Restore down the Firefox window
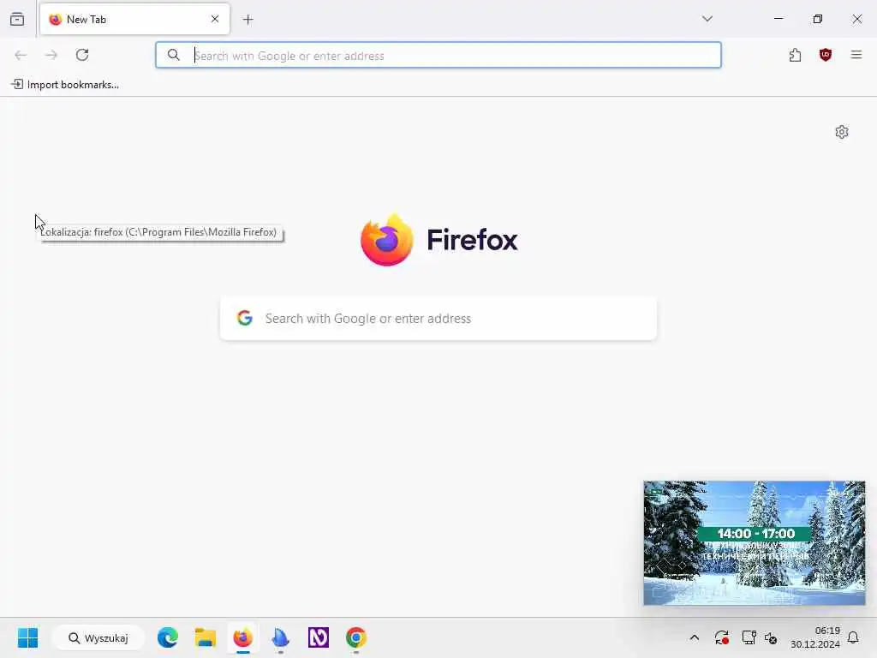Viewport: 877px width, 658px height. [818, 19]
